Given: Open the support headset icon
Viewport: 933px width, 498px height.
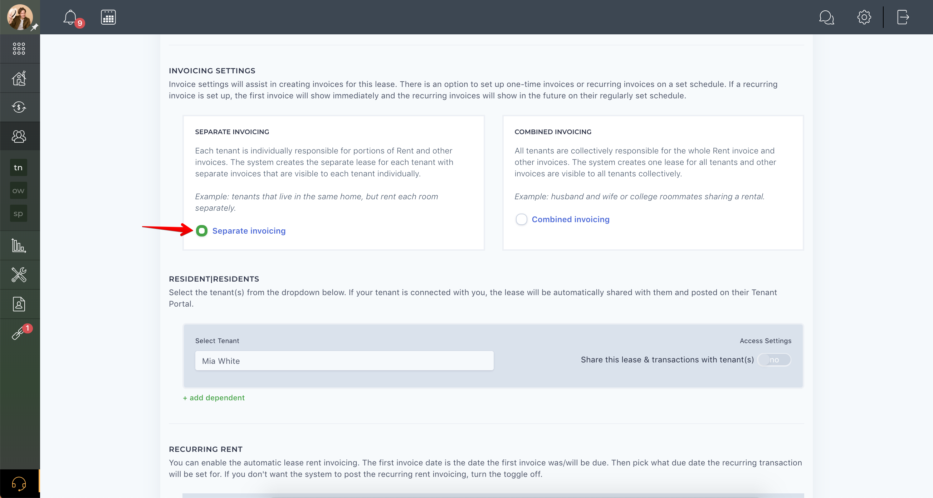Looking at the screenshot, I should (19, 484).
